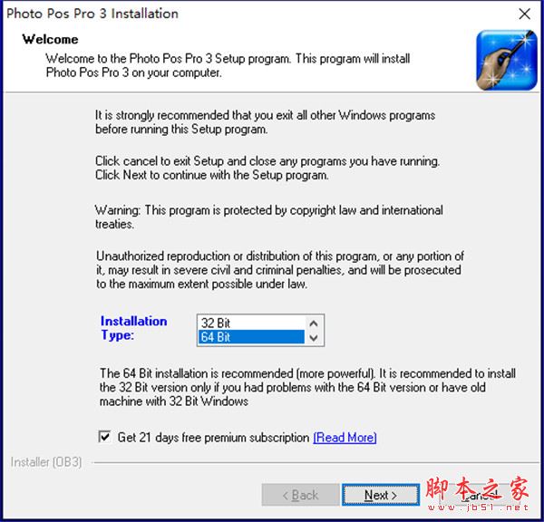Click the 'Get 21 days free premium subscription' label
544x522 pixels.
(213, 438)
